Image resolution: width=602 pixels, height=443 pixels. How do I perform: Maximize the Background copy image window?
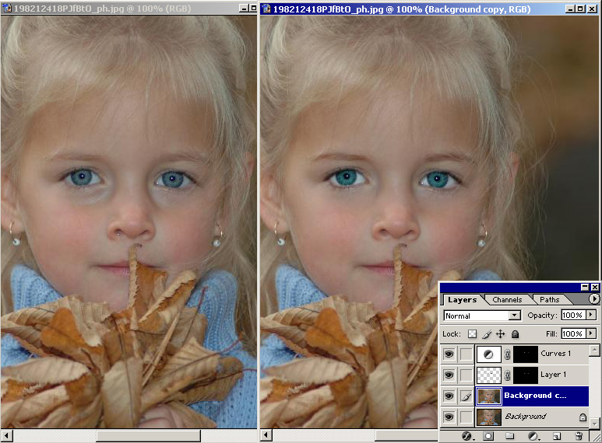pos(581,9)
